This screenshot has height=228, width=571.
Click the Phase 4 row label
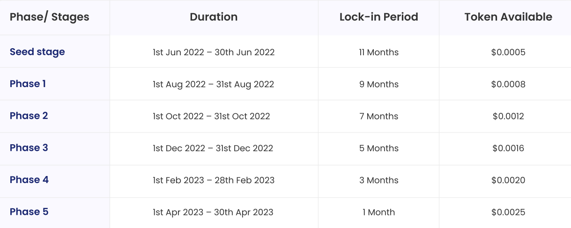point(29,180)
